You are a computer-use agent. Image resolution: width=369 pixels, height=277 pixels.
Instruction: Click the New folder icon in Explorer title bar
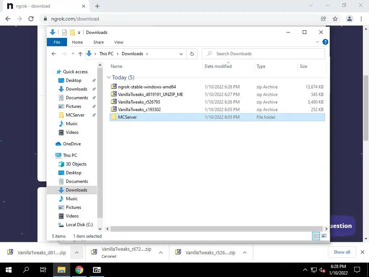(x=72, y=32)
